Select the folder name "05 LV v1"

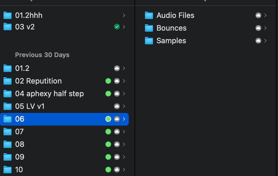point(30,106)
